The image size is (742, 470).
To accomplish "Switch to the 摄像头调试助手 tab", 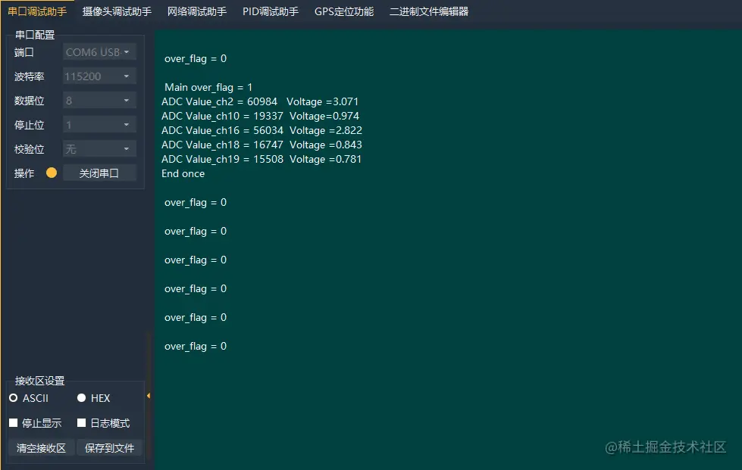I will pos(117,11).
